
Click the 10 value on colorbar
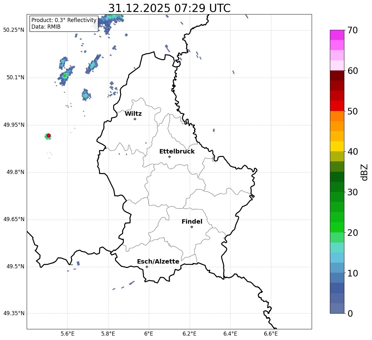click(353, 273)
